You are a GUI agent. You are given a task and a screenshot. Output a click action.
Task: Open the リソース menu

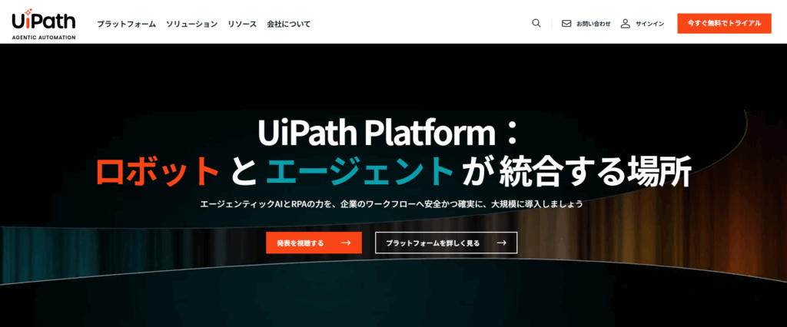(x=242, y=24)
